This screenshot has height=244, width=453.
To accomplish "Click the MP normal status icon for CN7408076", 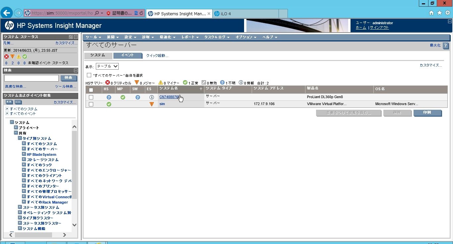I will pos(123,97).
